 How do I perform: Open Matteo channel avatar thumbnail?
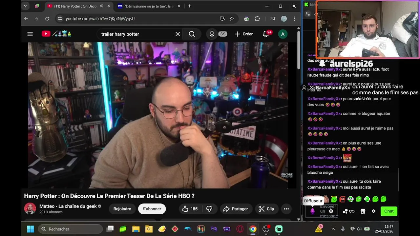point(30,209)
